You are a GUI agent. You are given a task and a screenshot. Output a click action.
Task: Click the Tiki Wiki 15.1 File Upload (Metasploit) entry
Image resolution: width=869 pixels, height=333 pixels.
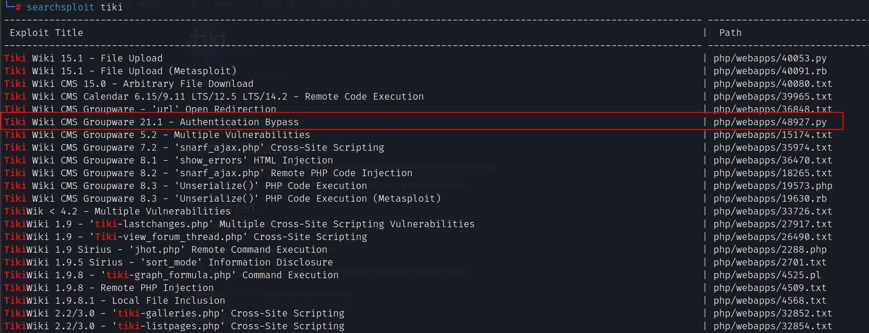(x=120, y=71)
